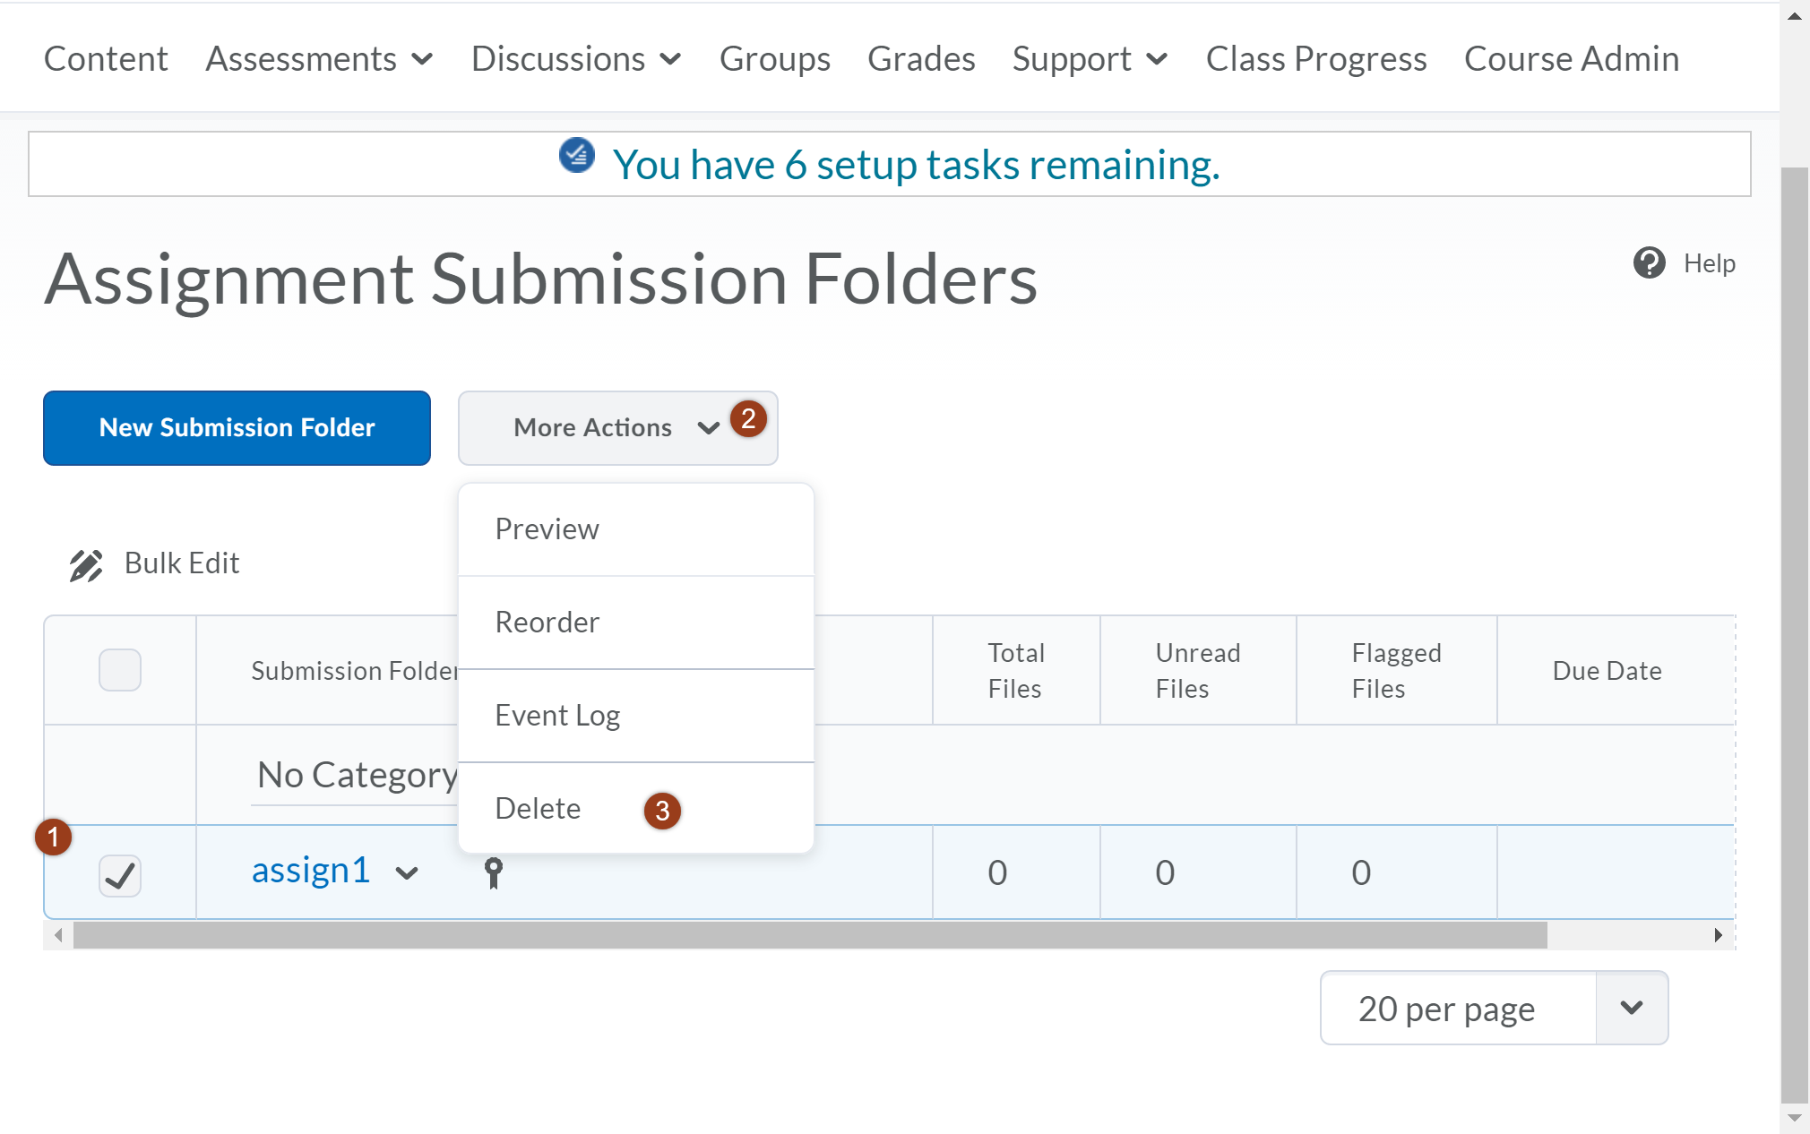Open the More Actions dropdown
The image size is (1810, 1134).
tap(617, 428)
